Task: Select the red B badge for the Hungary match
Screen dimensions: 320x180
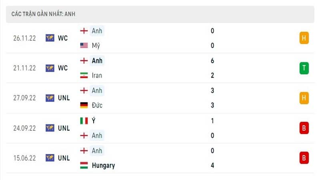Action: (x=304, y=158)
